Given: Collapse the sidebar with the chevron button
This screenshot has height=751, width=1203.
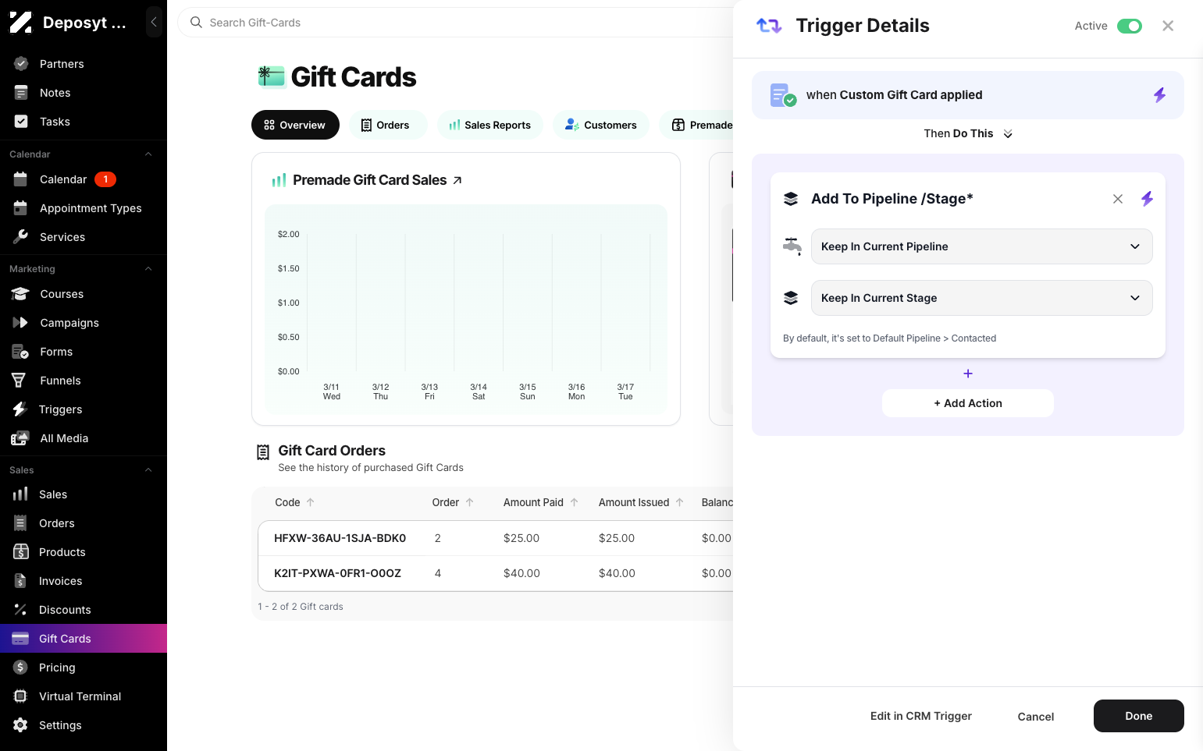Looking at the screenshot, I should (154, 23).
